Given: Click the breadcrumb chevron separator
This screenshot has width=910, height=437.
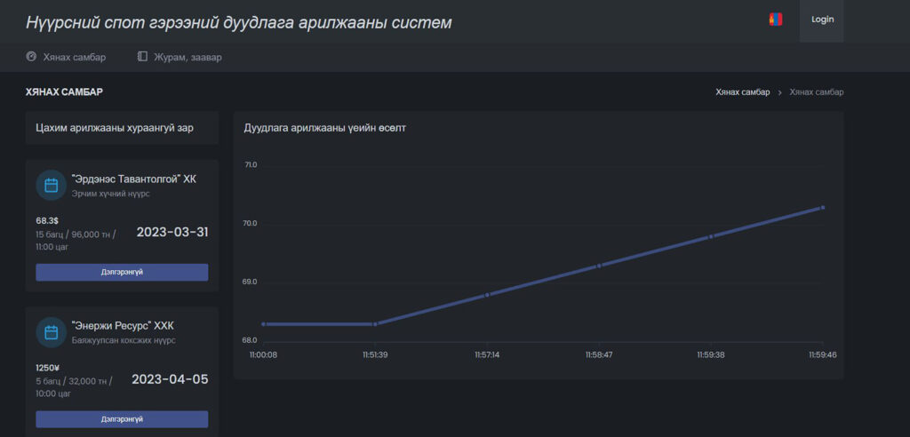Looking at the screenshot, I should 779,92.
